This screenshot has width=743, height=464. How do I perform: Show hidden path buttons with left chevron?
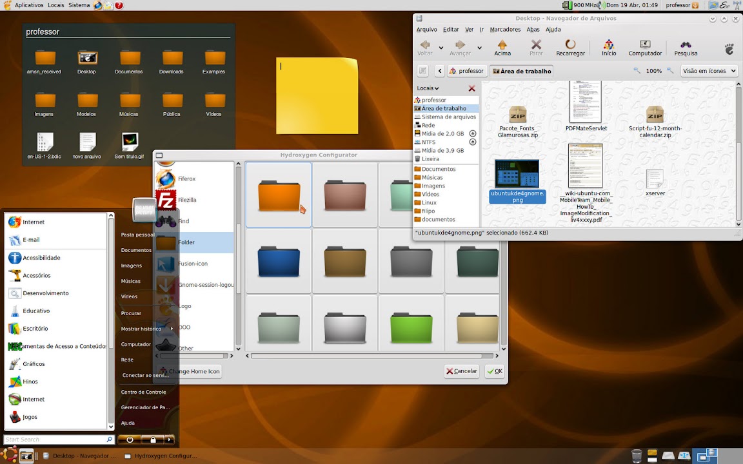tap(440, 71)
